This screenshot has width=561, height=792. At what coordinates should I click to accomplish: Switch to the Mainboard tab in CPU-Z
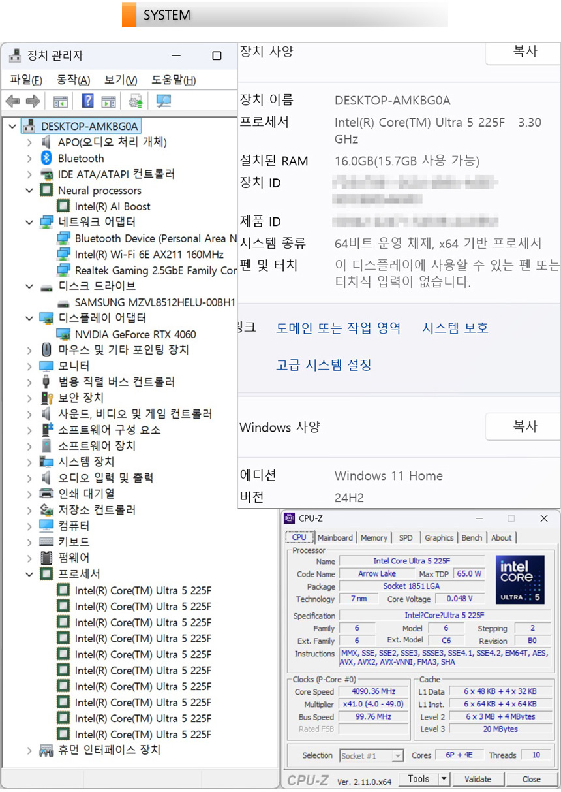click(335, 538)
